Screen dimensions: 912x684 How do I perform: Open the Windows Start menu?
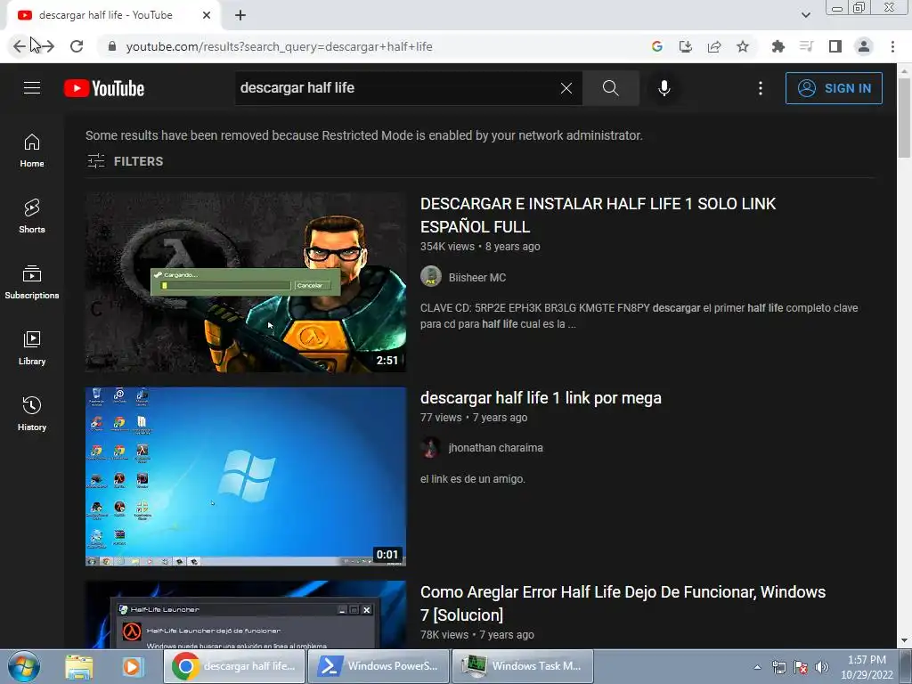coord(23,666)
